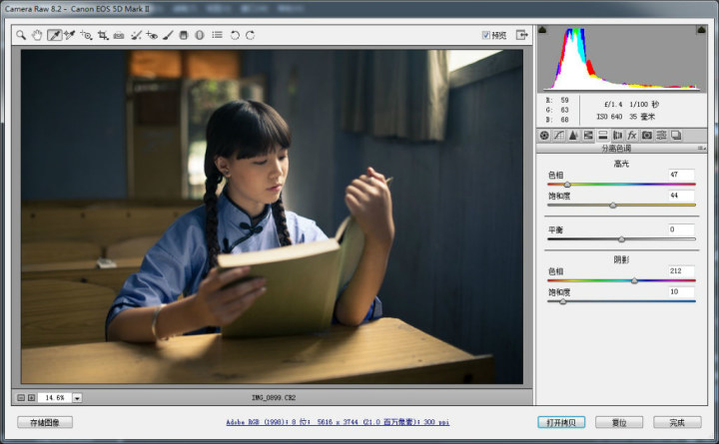Toggle the 预览 preview checkbox
The image size is (719, 444).
[486, 35]
